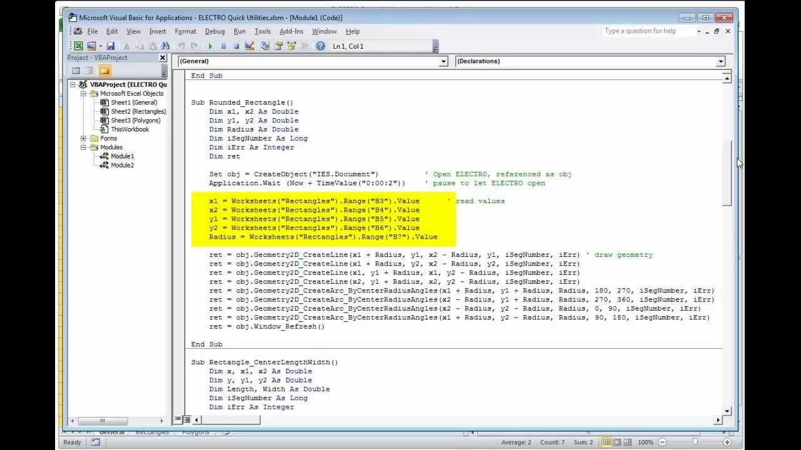
Task: Click the Polygons sheet tab in Excel
Action: pyautogui.click(x=196, y=432)
